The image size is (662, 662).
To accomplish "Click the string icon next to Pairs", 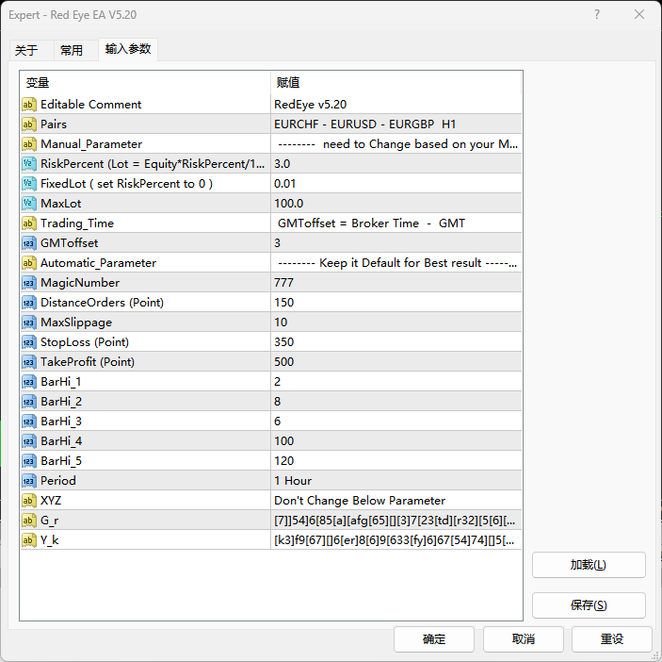I will (x=29, y=124).
